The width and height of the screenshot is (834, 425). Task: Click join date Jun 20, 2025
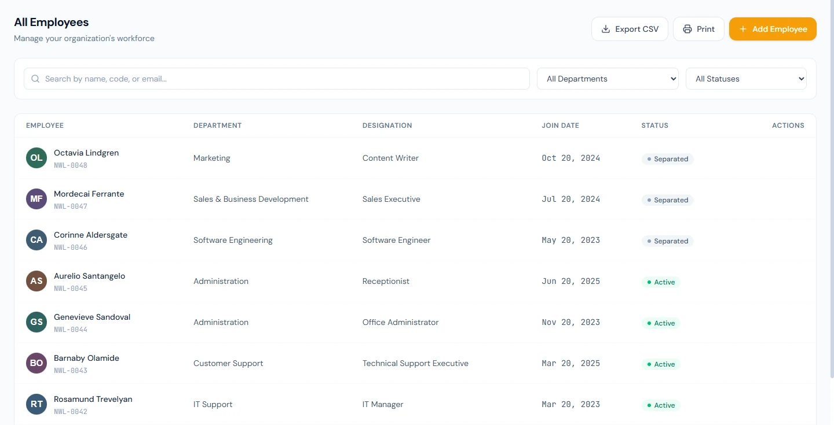[x=571, y=281]
